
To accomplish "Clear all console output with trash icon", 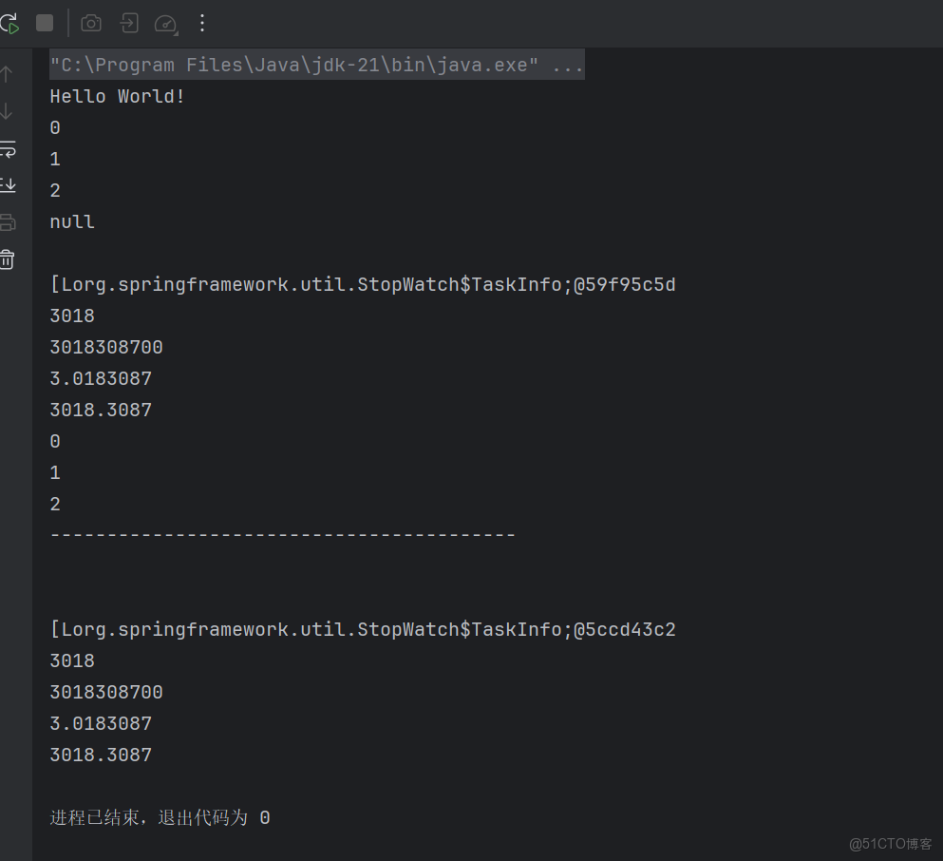I will pos(8,258).
